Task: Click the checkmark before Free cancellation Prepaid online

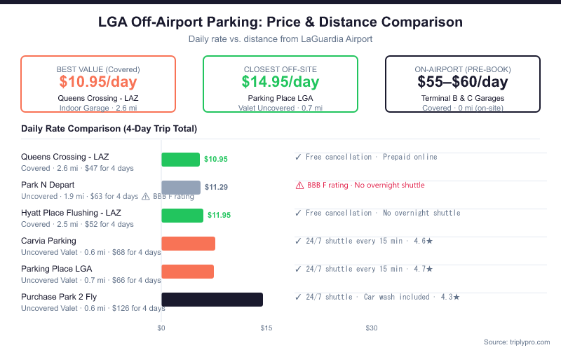Action: tap(298, 157)
